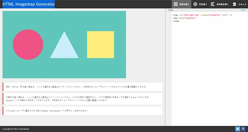This screenshot has width=248, height=132.
Task: Click the yellow square in the image
Action: (101, 44)
